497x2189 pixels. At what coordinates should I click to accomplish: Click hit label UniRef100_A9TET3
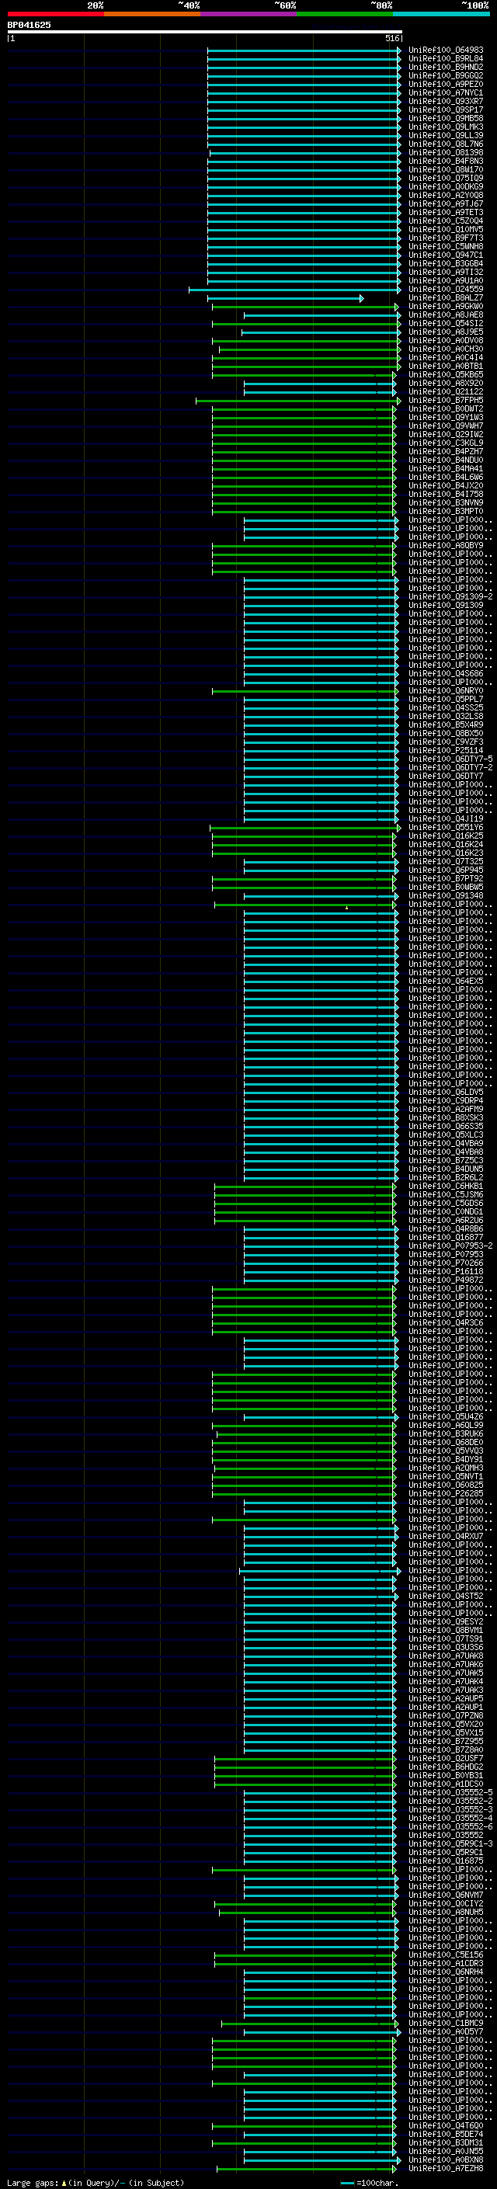tap(446, 213)
